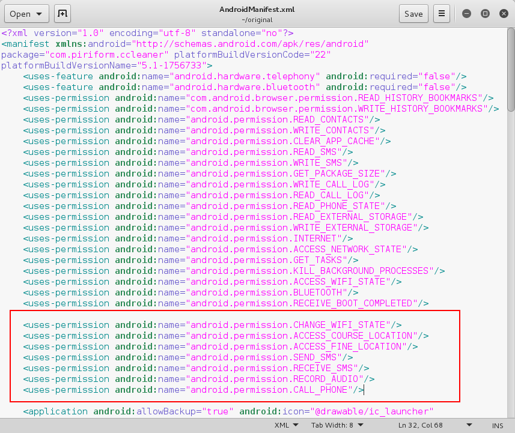The height and width of the screenshot is (433, 515).
Task: Place cursor in the READ_CONTACTS permission line
Action: coord(202,120)
